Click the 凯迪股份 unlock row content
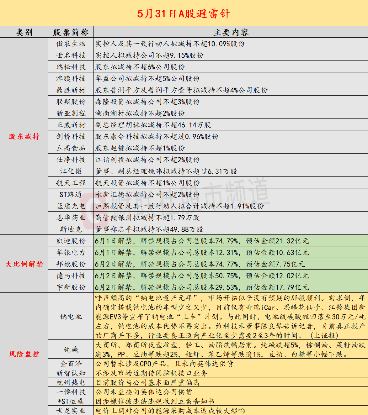The height and width of the screenshot is (415, 368). [x=231, y=241]
